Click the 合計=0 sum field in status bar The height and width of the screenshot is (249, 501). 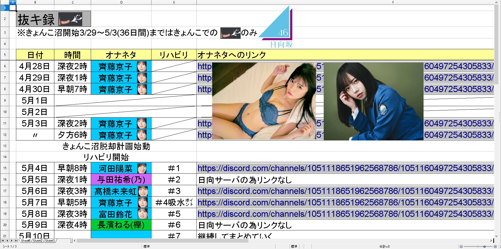pyautogui.click(x=384, y=247)
